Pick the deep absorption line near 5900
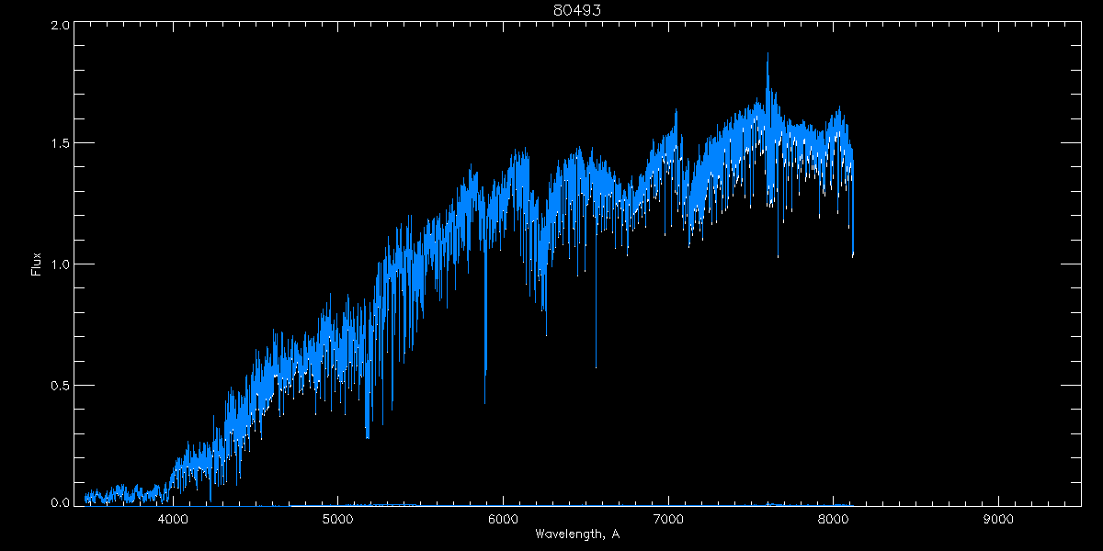1103x551 pixels. click(x=485, y=399)
